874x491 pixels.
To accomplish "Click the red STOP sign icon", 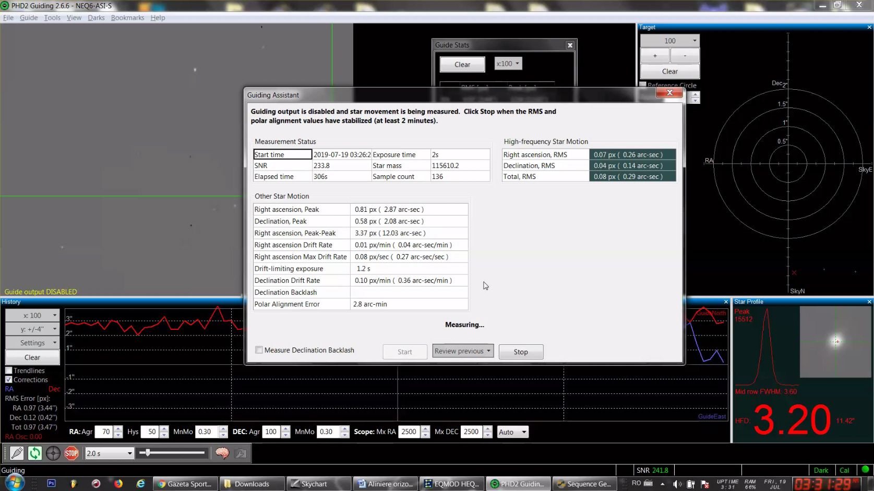I will [x=71, y=453].
